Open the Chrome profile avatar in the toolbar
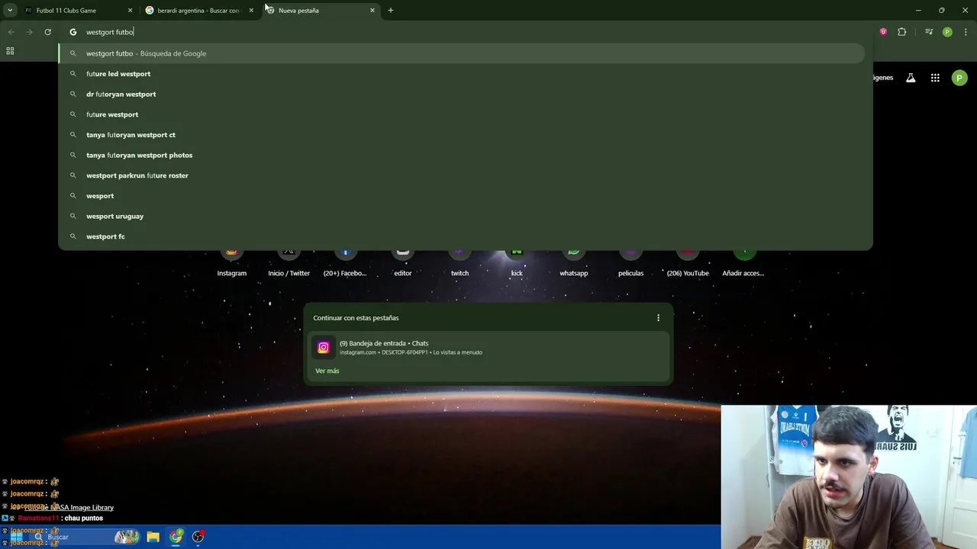The width and height of the screenshot is (977, 549). click(x=947, y=32)
